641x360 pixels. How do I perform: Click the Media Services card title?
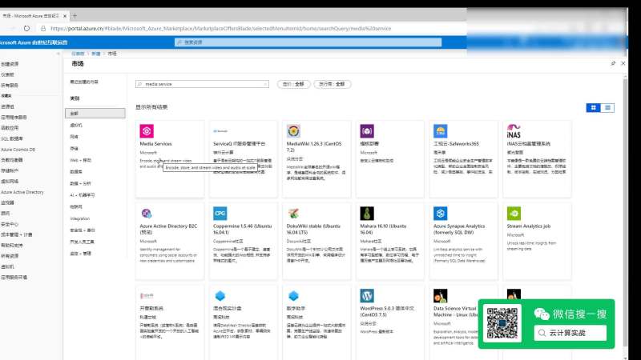pos(155,144)
